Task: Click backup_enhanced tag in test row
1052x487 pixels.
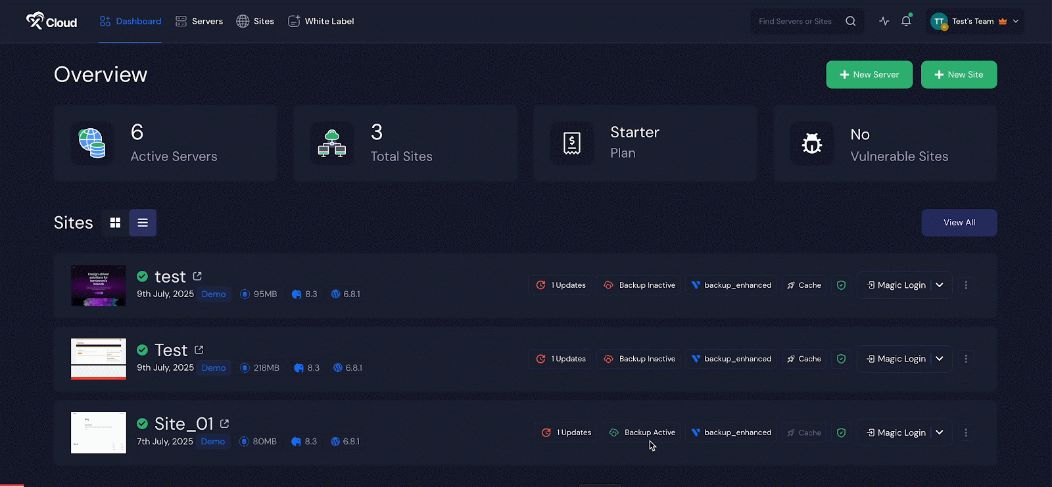Action: tap(731, 285)
